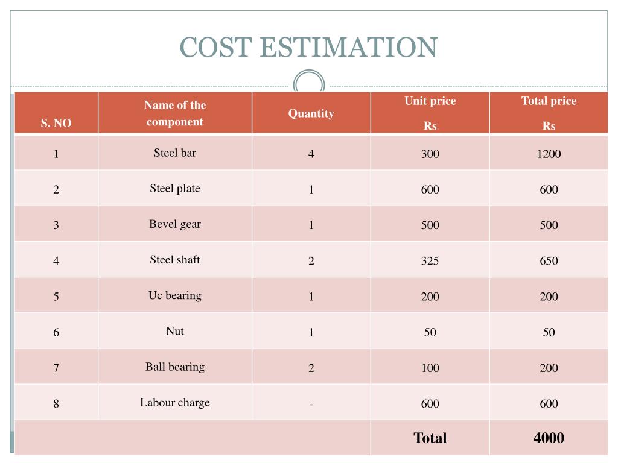
Task: Select the Steel shaft cell
Action: point(175,260)
